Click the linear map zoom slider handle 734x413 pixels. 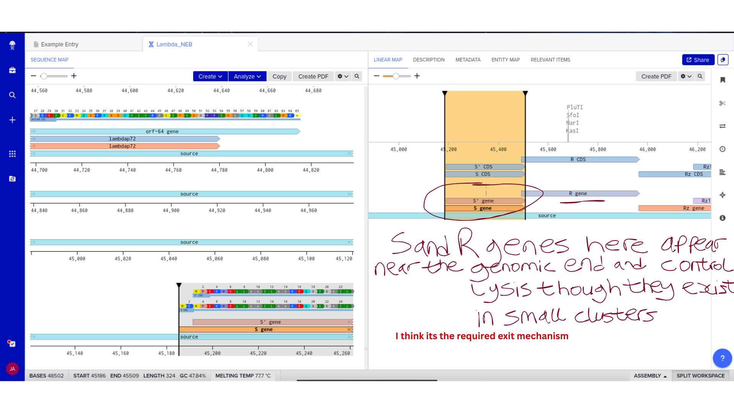point(396,76)
